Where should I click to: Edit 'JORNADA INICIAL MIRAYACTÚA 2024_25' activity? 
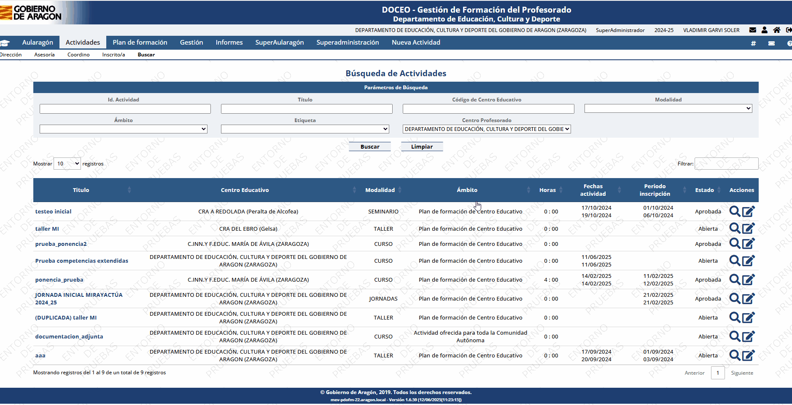point(749,298)
